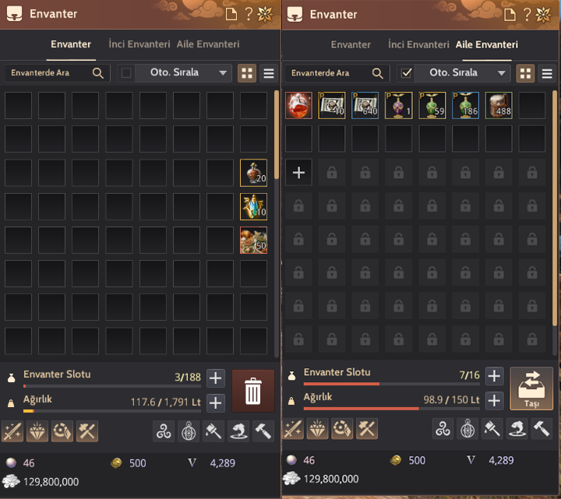Open Envanter tab in right panel
The width and height of the screenshot is (561, 499).
[351, 44]
